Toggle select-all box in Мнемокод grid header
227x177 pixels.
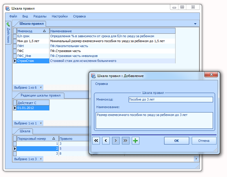pyautogui.click(x=15, y=31)
